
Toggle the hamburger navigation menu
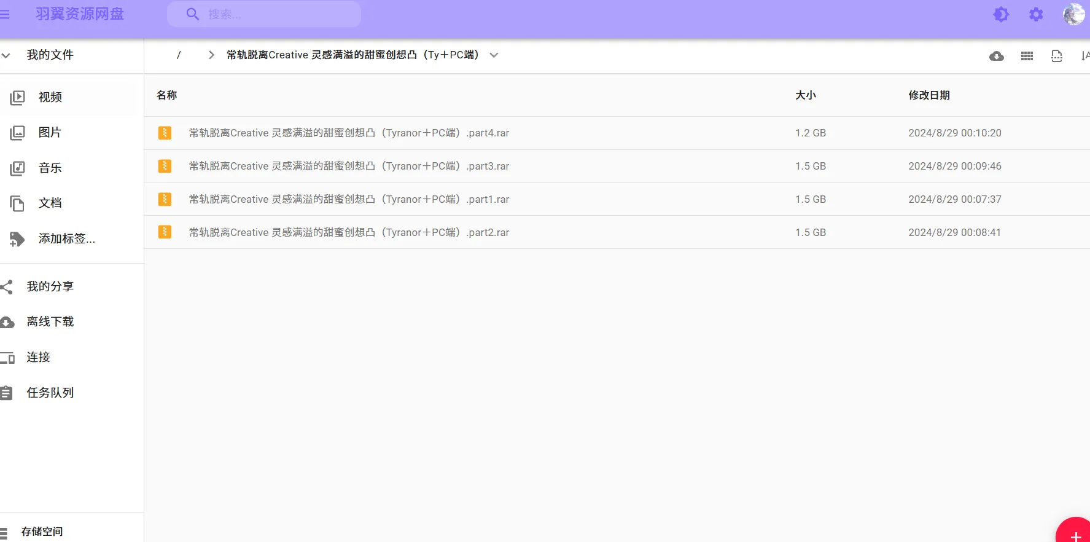point(5,14)
